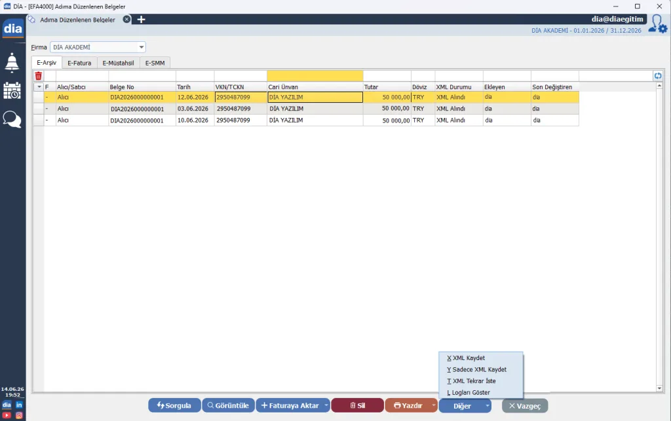This screenshot has height=421, width=671.
Task: Click highlighted Cari Ünvan filter field
Action: (x=315, y=76)
